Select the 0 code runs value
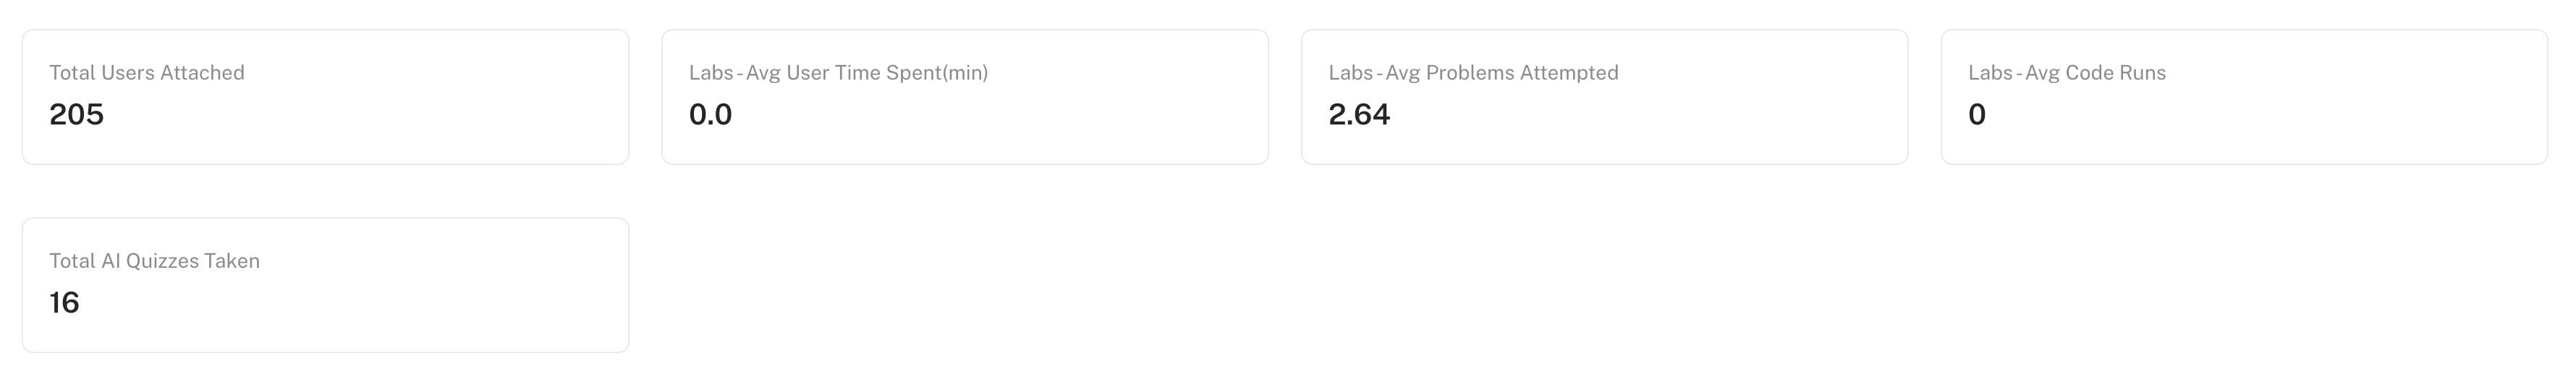2576x372 pixels. [1977, 115]
